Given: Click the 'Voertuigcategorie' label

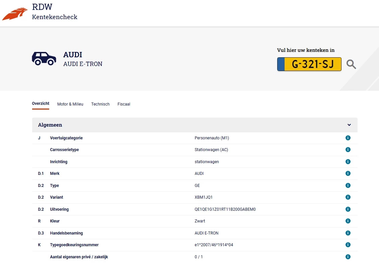Looking at the screenshot, I should point(66,138).
